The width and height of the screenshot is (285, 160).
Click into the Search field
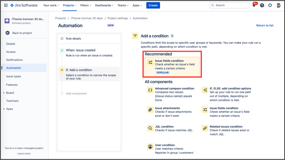229,5
